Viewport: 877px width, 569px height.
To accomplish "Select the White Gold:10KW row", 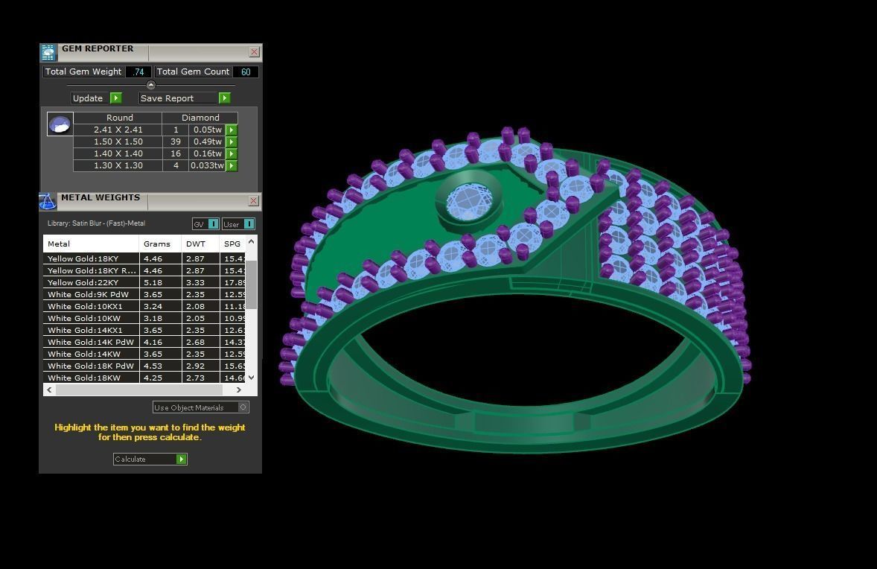I will tap(144, 318).
